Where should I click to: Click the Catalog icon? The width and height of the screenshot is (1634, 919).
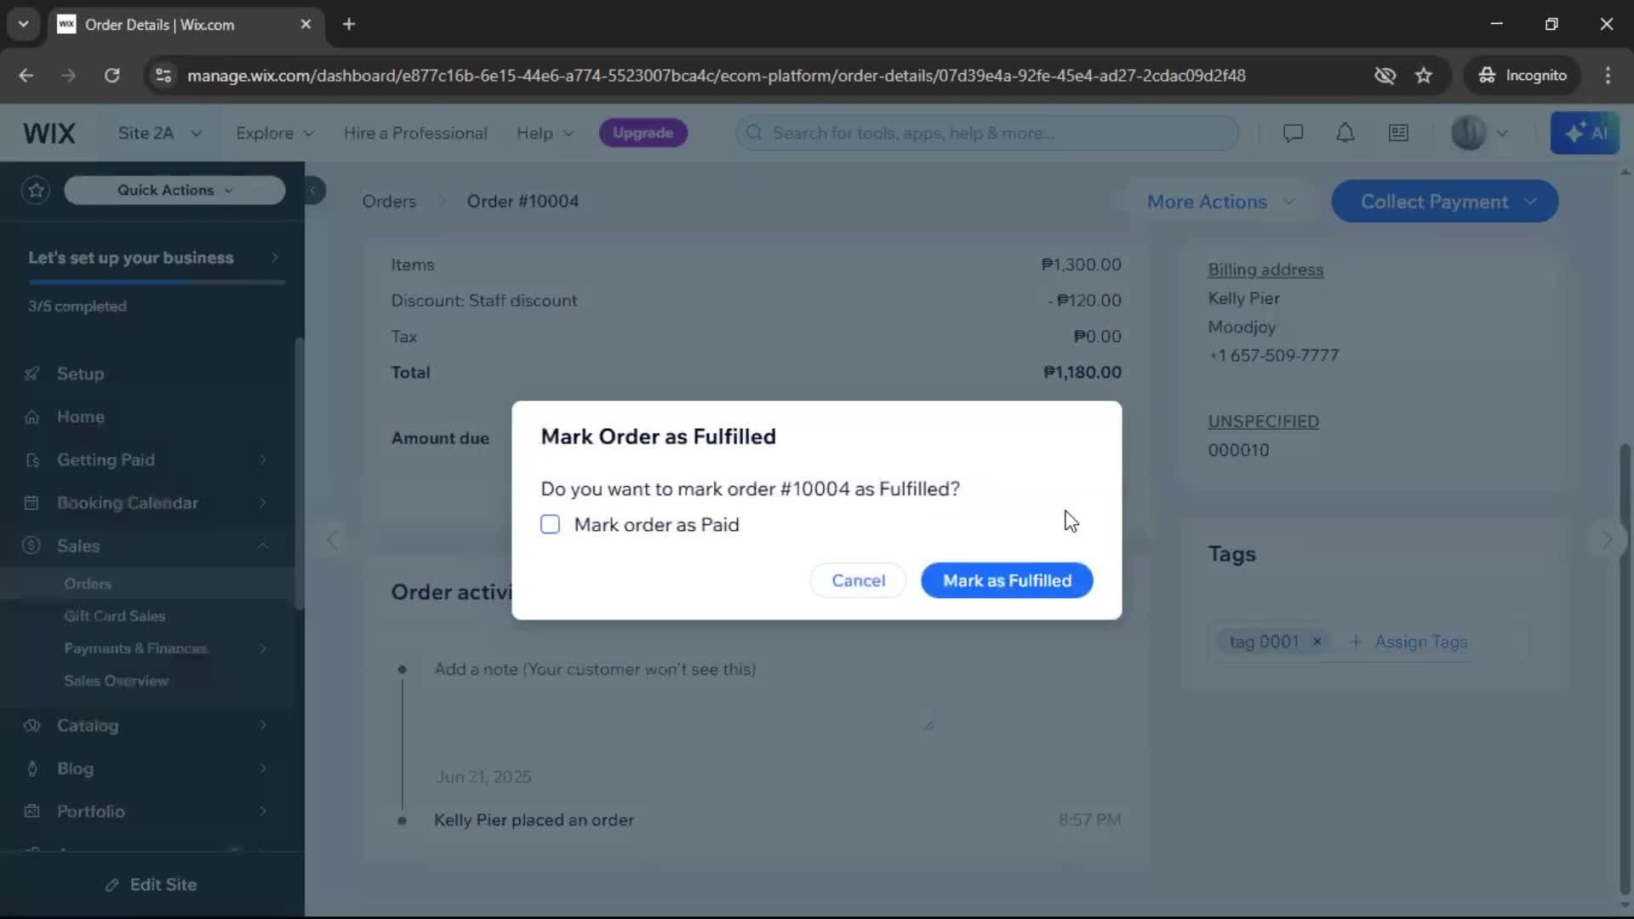pyautogui.click(x=32, y=726)
